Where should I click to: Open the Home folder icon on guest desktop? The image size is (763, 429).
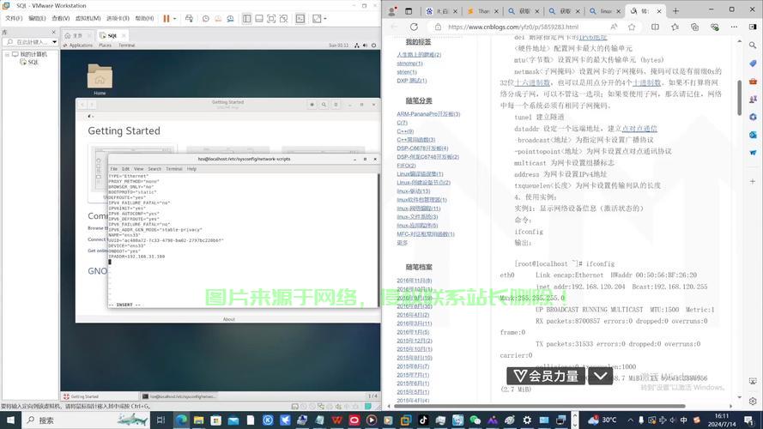[x=100, y=79]
